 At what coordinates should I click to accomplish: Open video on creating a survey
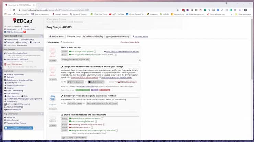123,52
